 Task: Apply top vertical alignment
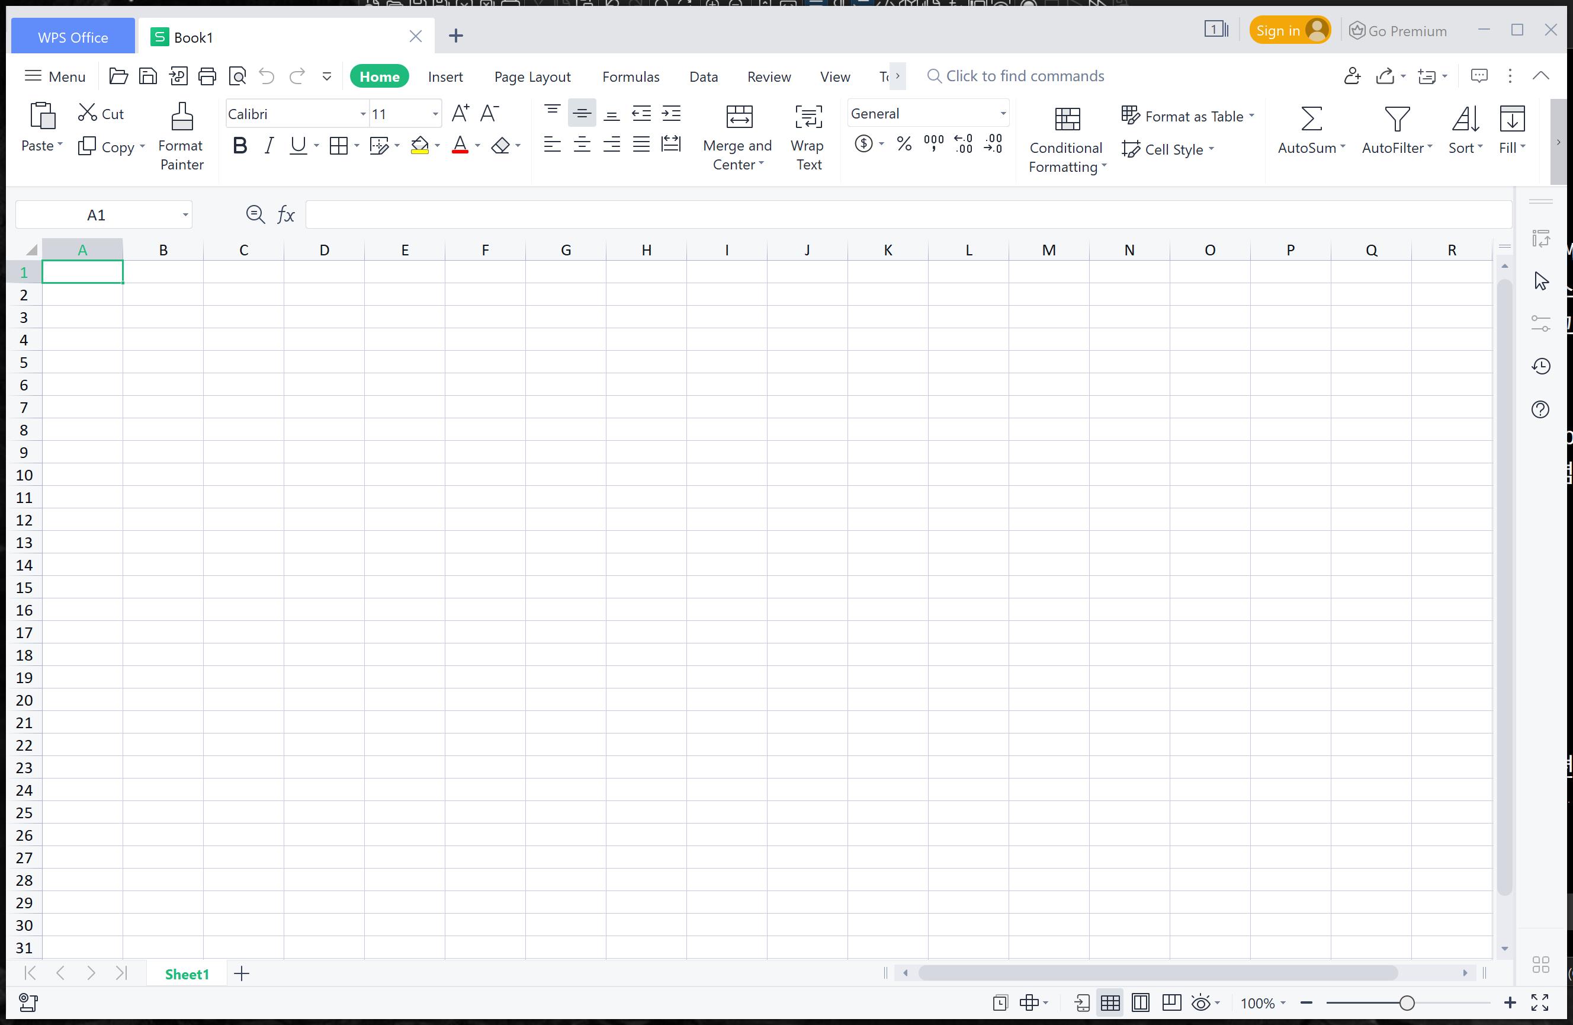click(x=553, y=113)
